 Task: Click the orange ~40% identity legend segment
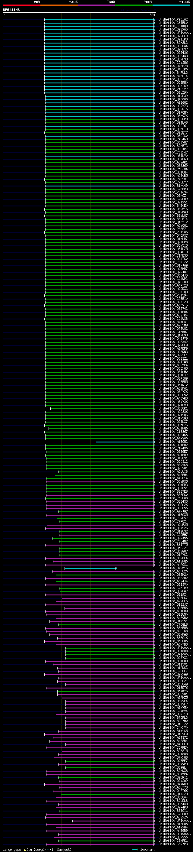[x=59, y=5]
